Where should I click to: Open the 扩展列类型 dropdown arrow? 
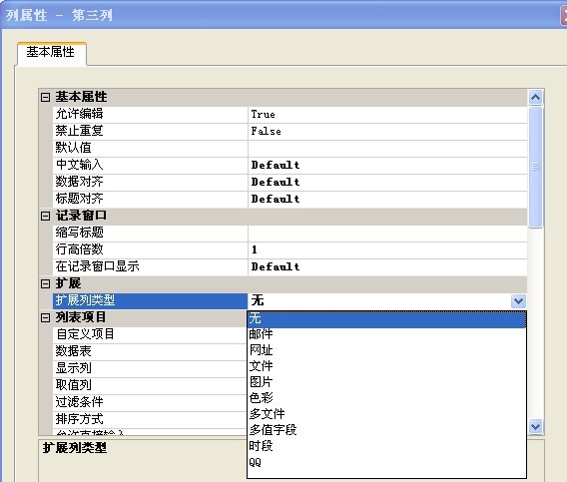tap(518, 300)
